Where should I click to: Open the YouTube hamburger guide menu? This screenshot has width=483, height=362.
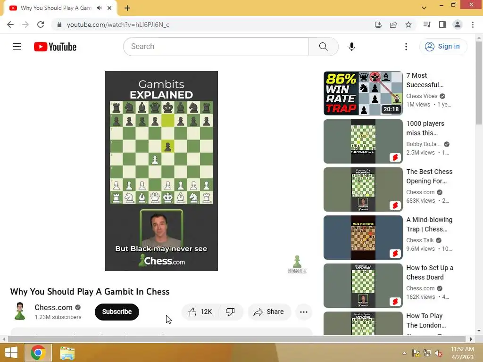17,47
